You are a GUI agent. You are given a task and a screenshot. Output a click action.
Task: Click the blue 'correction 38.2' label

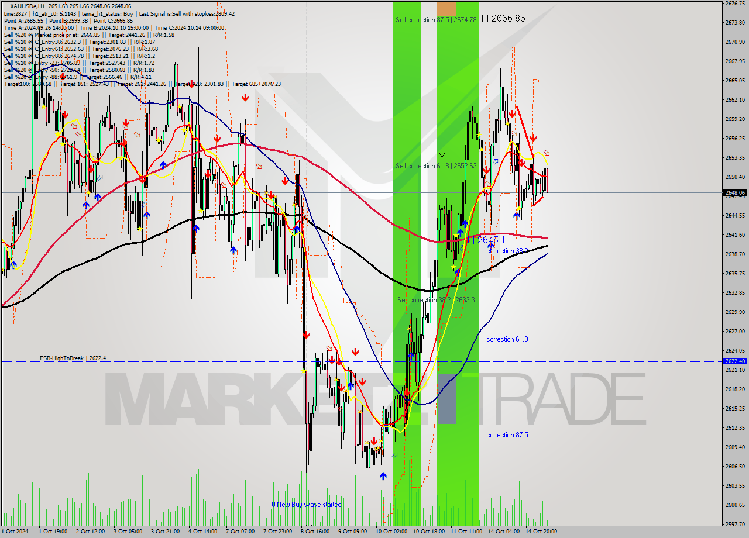tap(507, 251)
